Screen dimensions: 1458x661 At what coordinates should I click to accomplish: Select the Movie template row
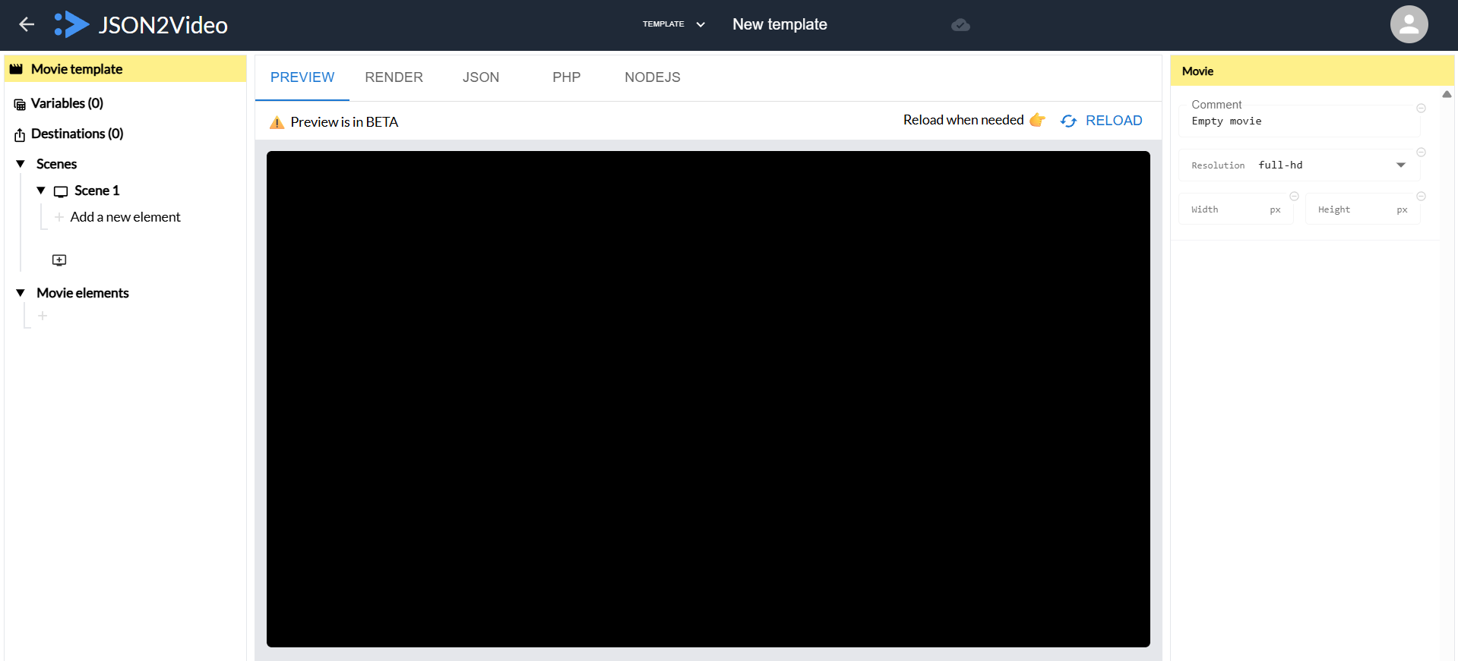coord(125,69)
